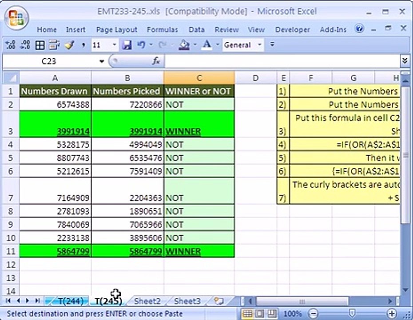Click the Increase Decimal icon

(x=10, y=45)
